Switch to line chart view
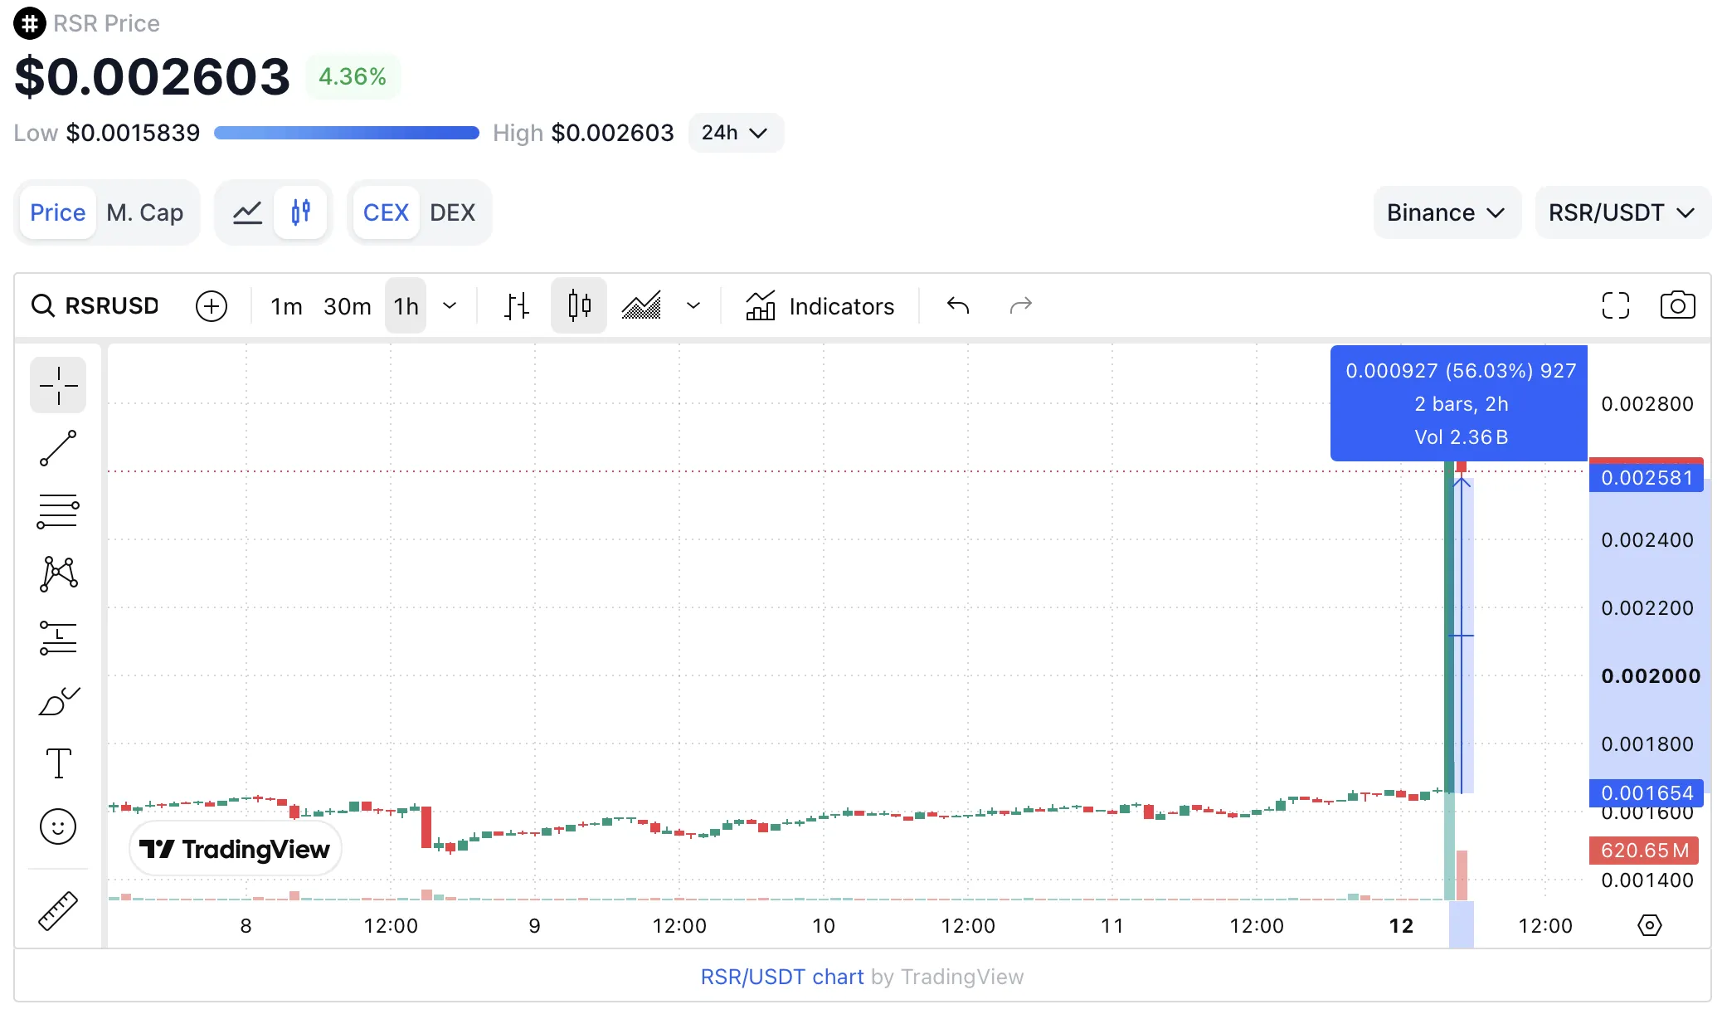The image size is (1722, 1019). 247,212
